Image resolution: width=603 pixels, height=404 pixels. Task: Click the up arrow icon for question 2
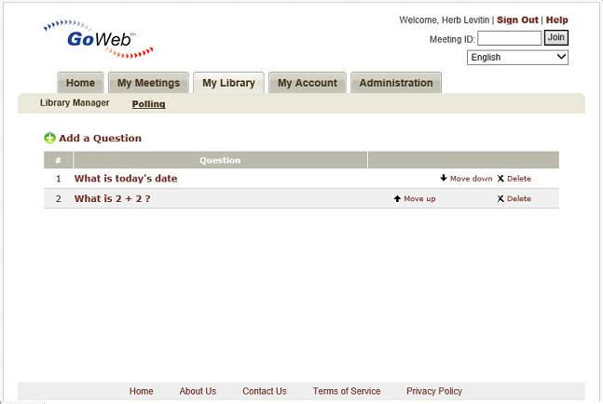point(397,198)
